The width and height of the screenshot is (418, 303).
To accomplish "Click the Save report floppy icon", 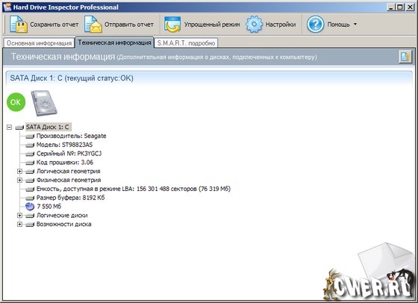I will pyautogui.click(x=19, y=24).
